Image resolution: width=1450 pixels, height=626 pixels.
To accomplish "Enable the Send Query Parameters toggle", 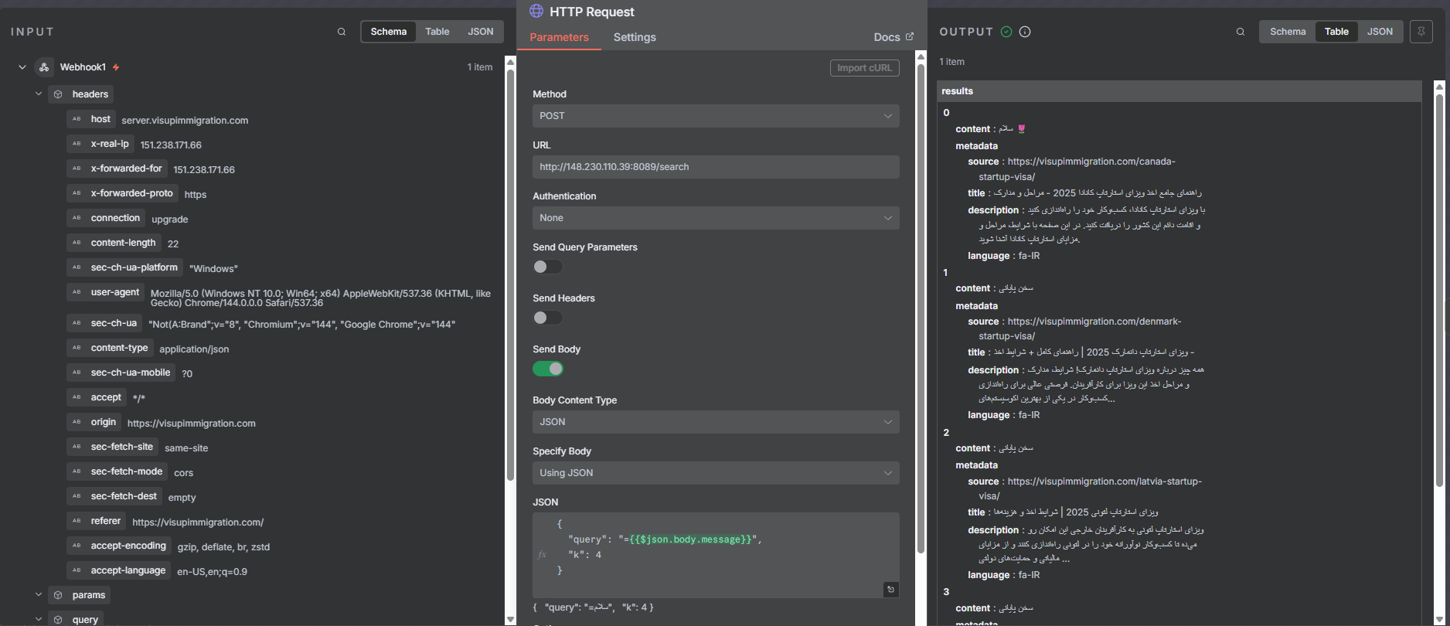I will pos(548,267).
